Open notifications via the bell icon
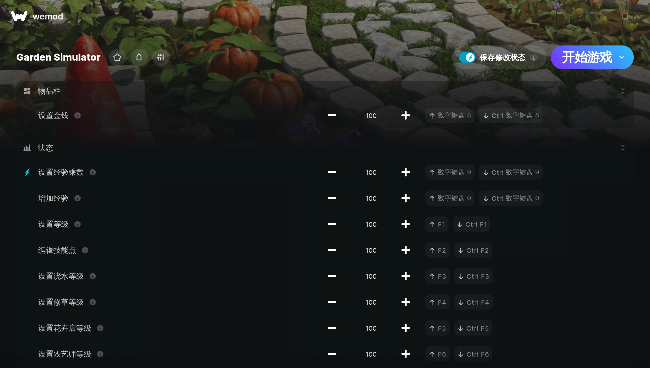 pos(139,57)
